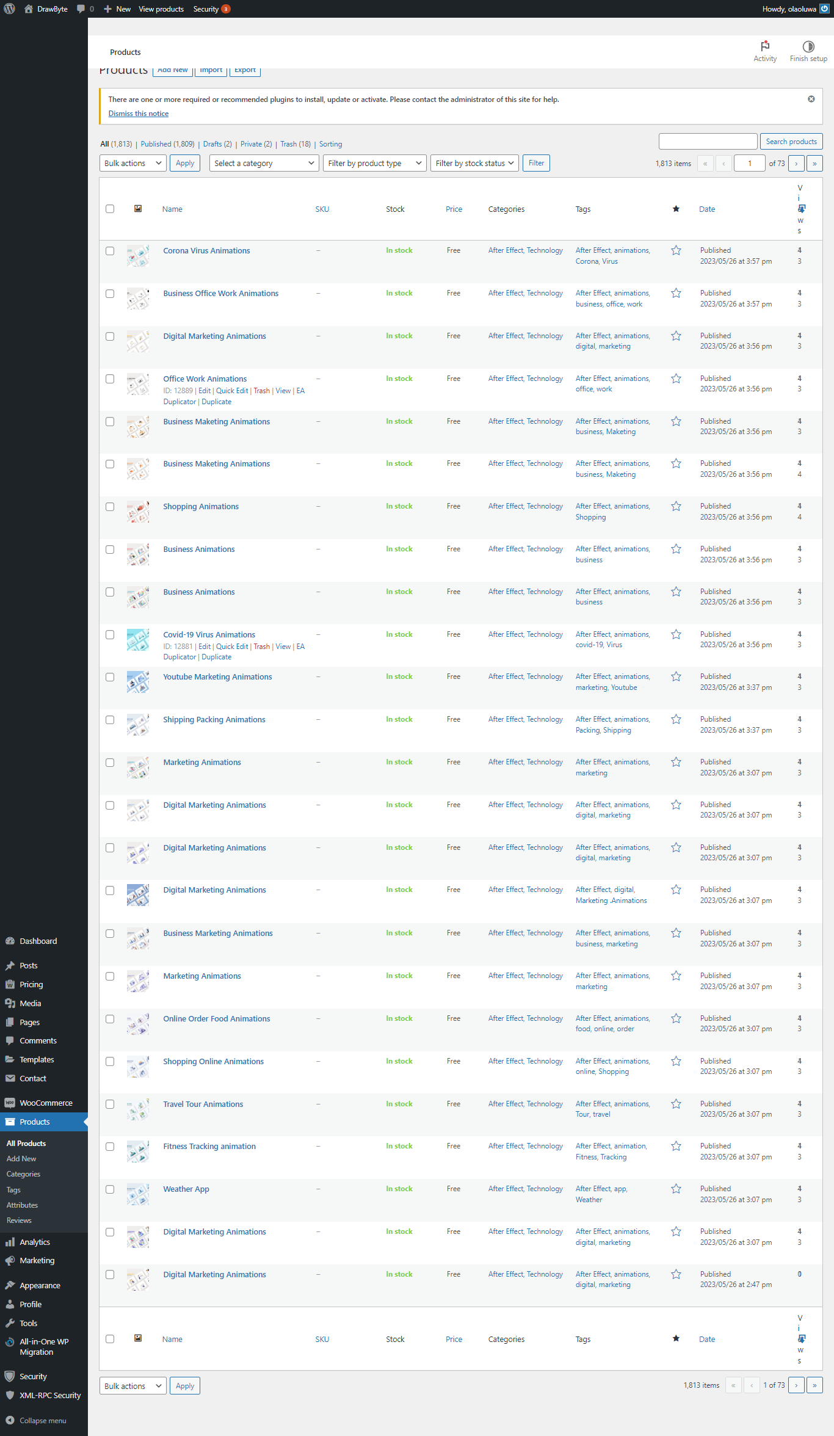This screenshot has width=834, height=1436.
Task: Open comments bubble icon in admin bar
Action: pos(81,9)
